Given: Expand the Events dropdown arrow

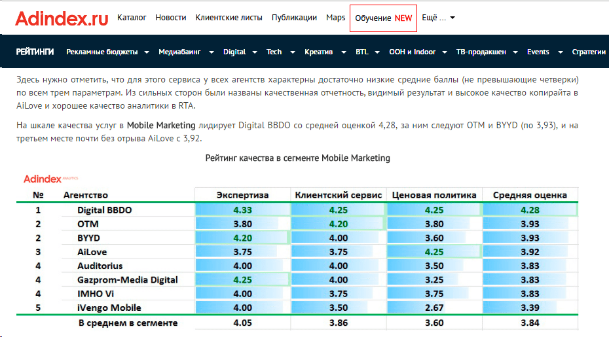Looking at the screenshot, I should (561, 52).
